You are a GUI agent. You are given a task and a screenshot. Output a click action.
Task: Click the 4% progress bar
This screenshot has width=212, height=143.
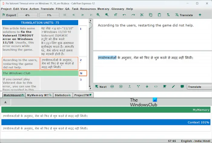(x=28, y=15)
